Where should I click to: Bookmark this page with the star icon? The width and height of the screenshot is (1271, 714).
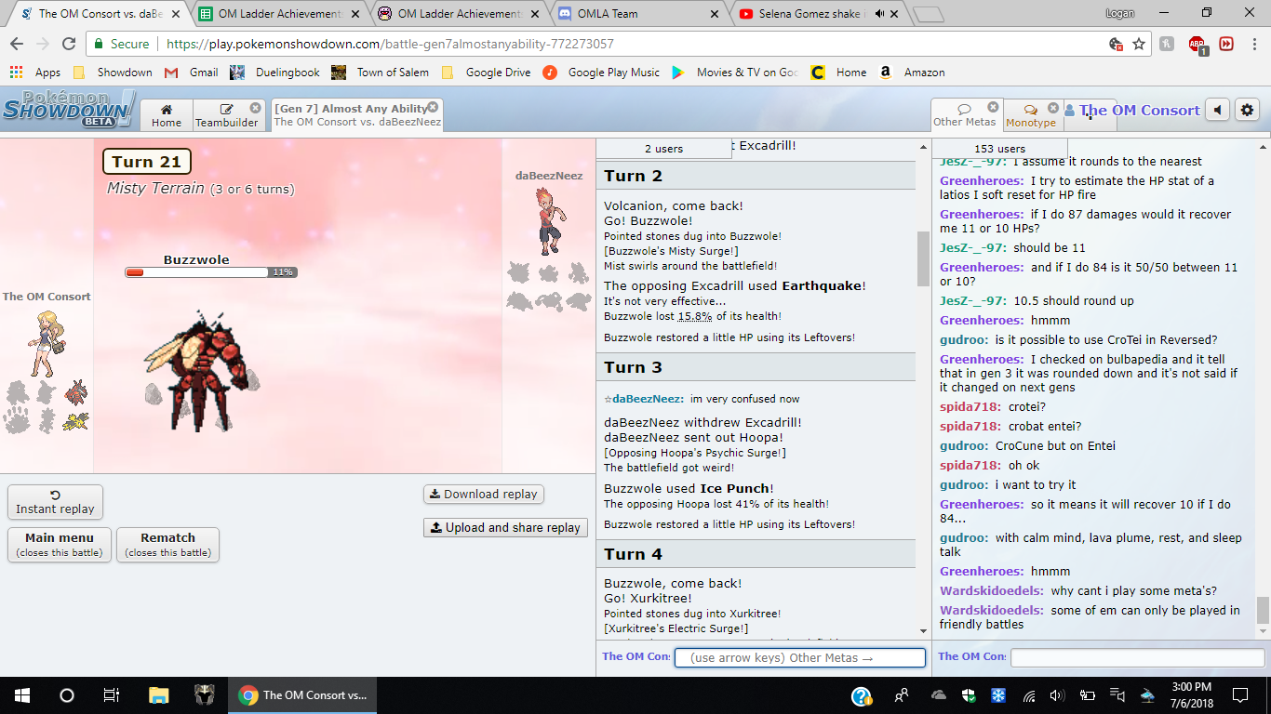(x=1139, y=44)
